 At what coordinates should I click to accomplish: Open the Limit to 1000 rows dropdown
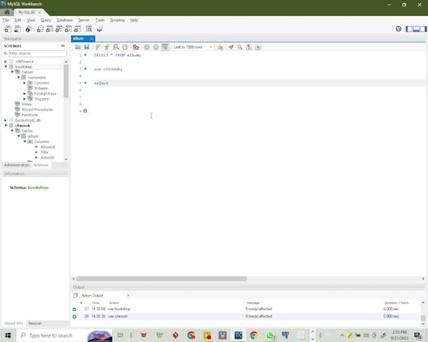[x=193, y=47]
